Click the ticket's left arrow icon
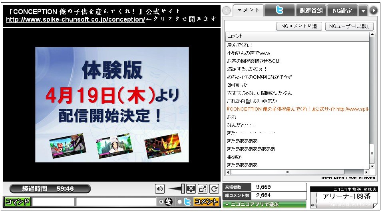 click(313, 205)
